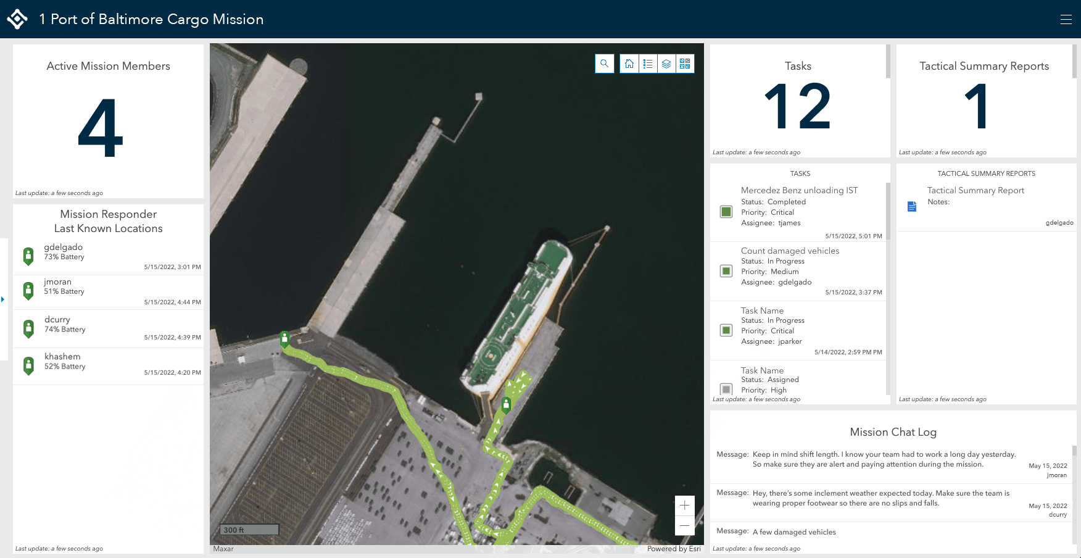
Task: Expand the collapsed left sidebar panel
Action: coord(4,299)
